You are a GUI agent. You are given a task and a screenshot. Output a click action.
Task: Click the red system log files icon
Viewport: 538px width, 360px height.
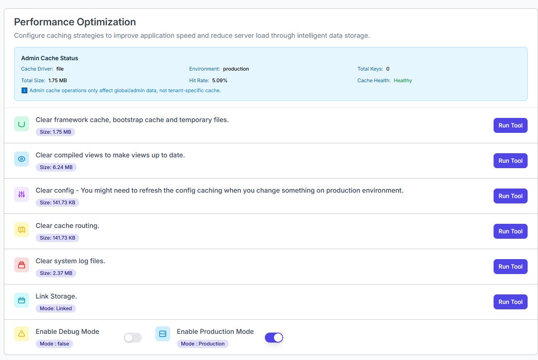tap(22, 265)
